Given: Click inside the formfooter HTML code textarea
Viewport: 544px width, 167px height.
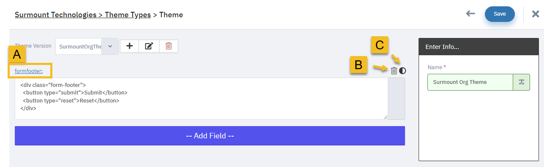Looking at the screenshot, I should pos(201,99).
